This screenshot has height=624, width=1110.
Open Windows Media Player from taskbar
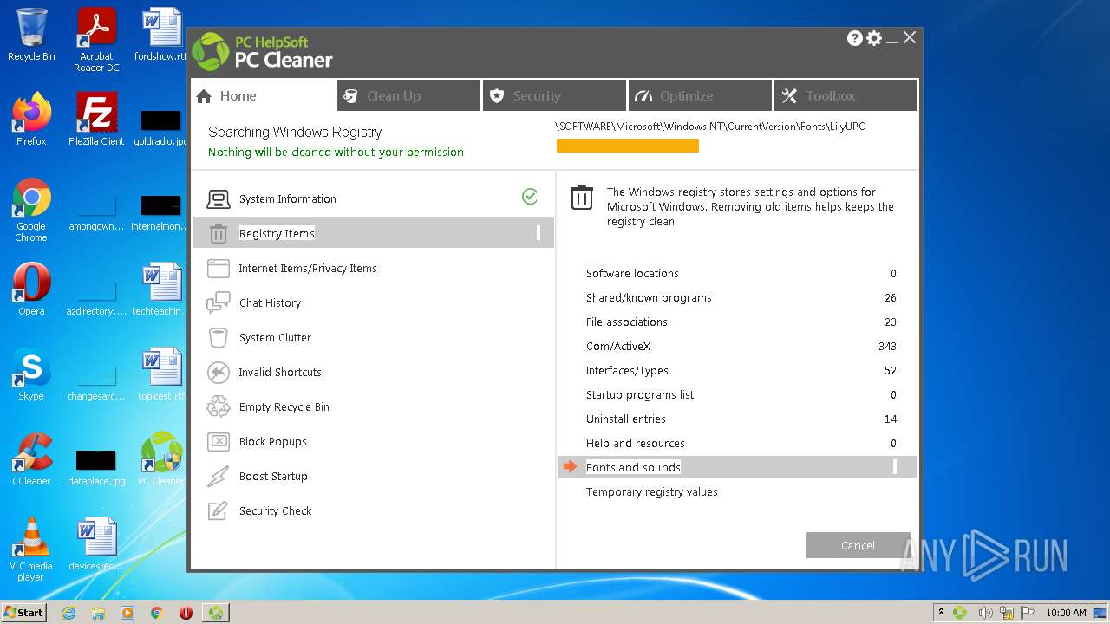click(127, 613)
